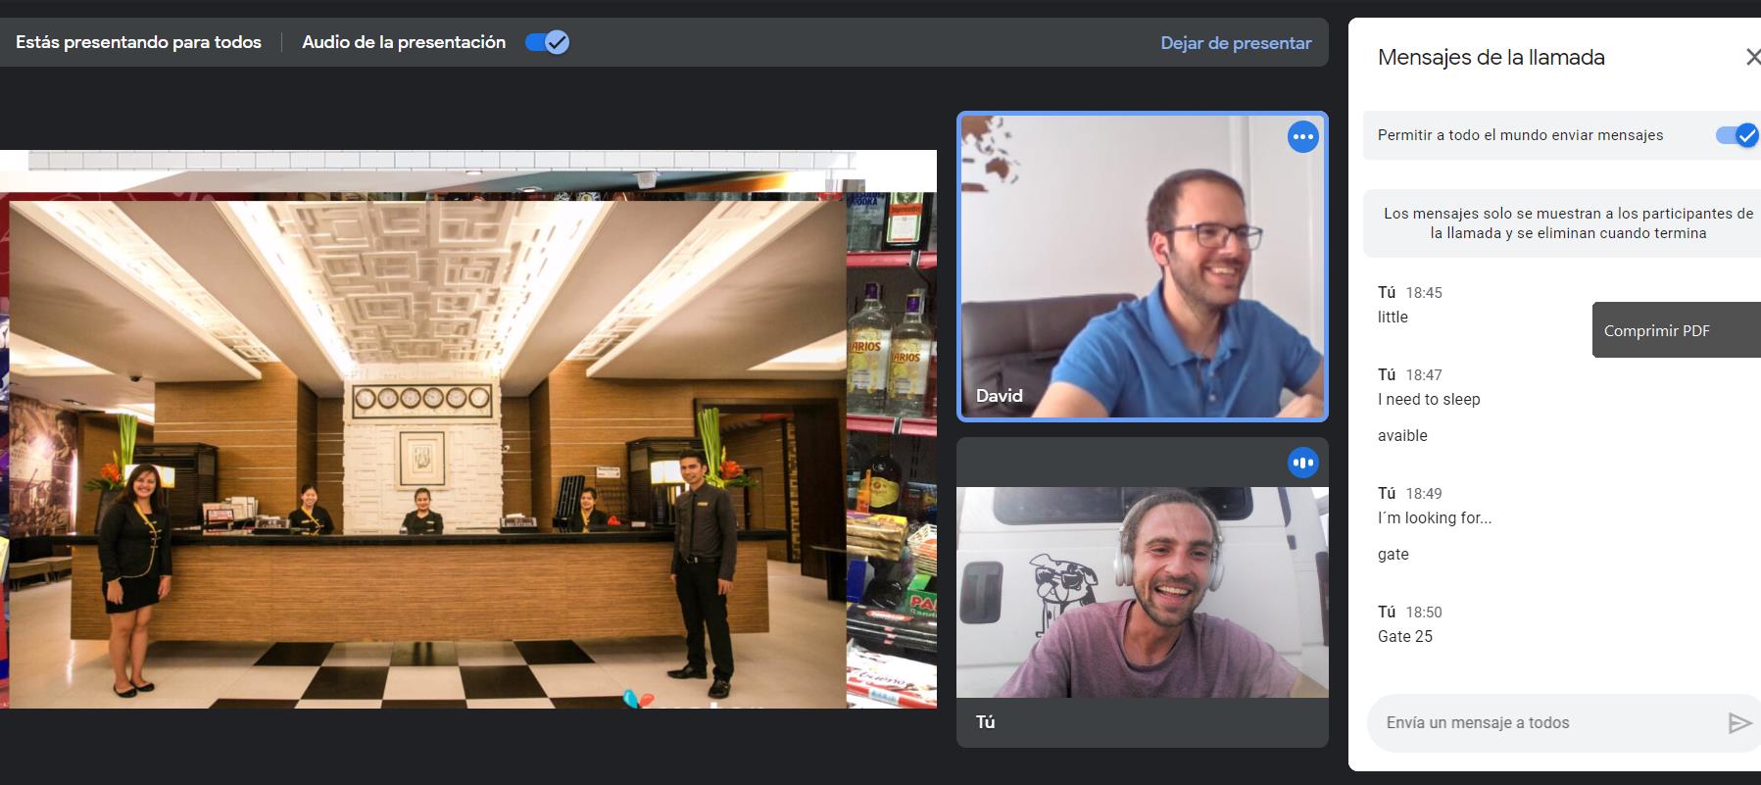
Task: Click the messages privacy notice text
Action: point(1567,223)
